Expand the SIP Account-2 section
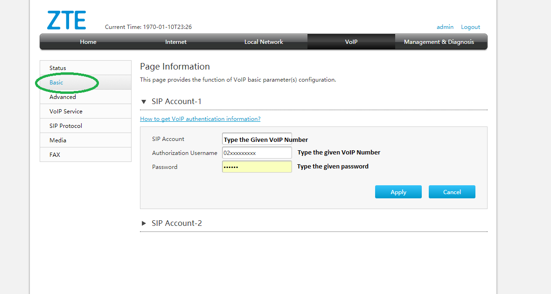Image resolution: width=551 pixels, height=294 pixels. pyautogui.click(x=143, y=224)
